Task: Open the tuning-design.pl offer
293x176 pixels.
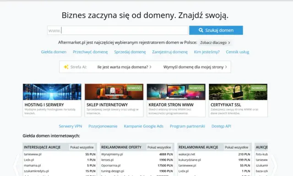Action: [113, 171]
